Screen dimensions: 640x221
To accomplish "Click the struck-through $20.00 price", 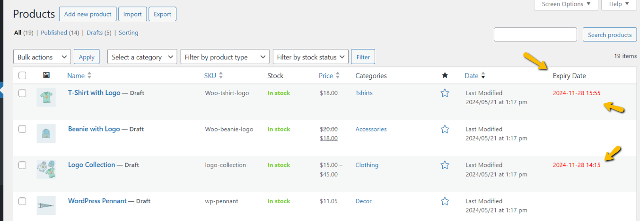I will pyautogui.click(x=329, y=129).
